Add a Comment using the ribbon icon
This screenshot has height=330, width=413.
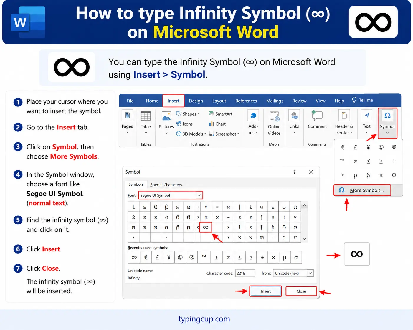click(317, 115)
